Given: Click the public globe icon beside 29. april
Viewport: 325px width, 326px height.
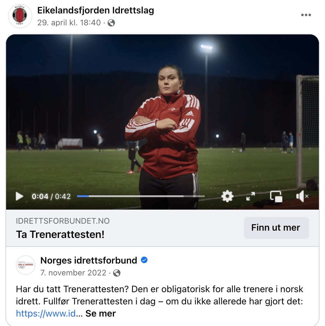Looking at the screenshot, I should click(111, 23).
